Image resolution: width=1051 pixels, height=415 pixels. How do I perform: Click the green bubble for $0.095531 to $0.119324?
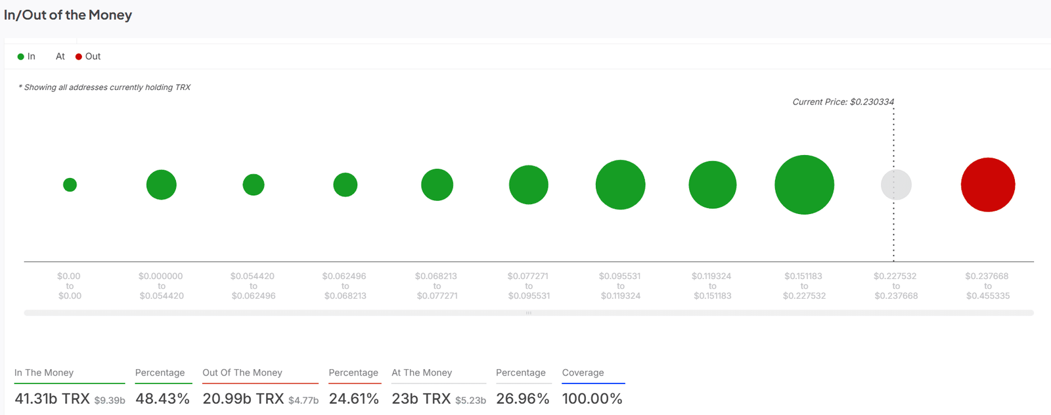tap(620, 185)
